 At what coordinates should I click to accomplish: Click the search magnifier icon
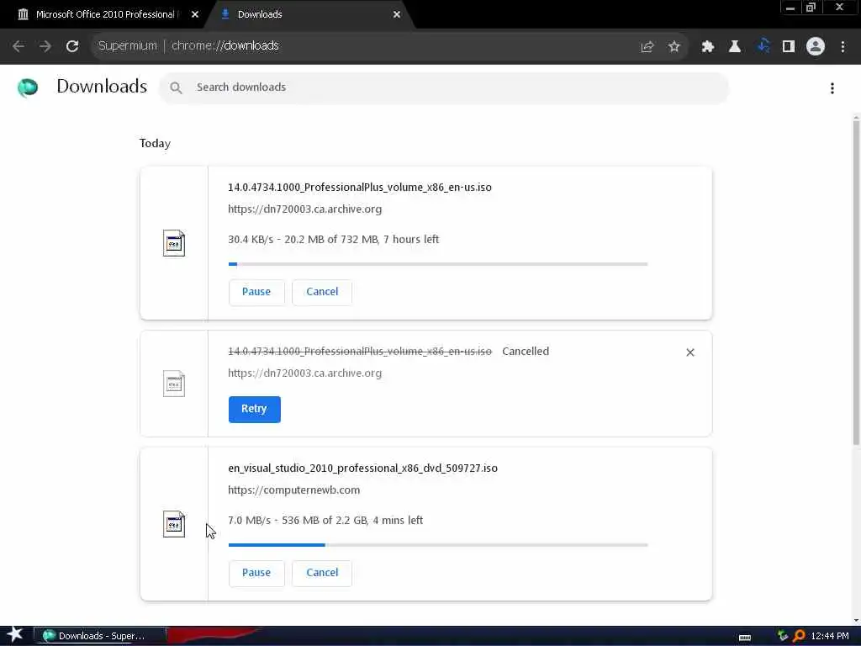pyautogui.click(x=176, y=87)
